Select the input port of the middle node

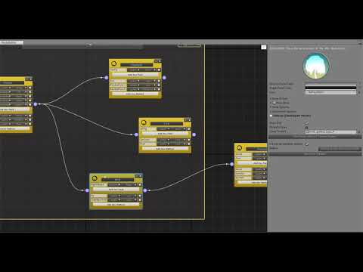coord(136,134)
